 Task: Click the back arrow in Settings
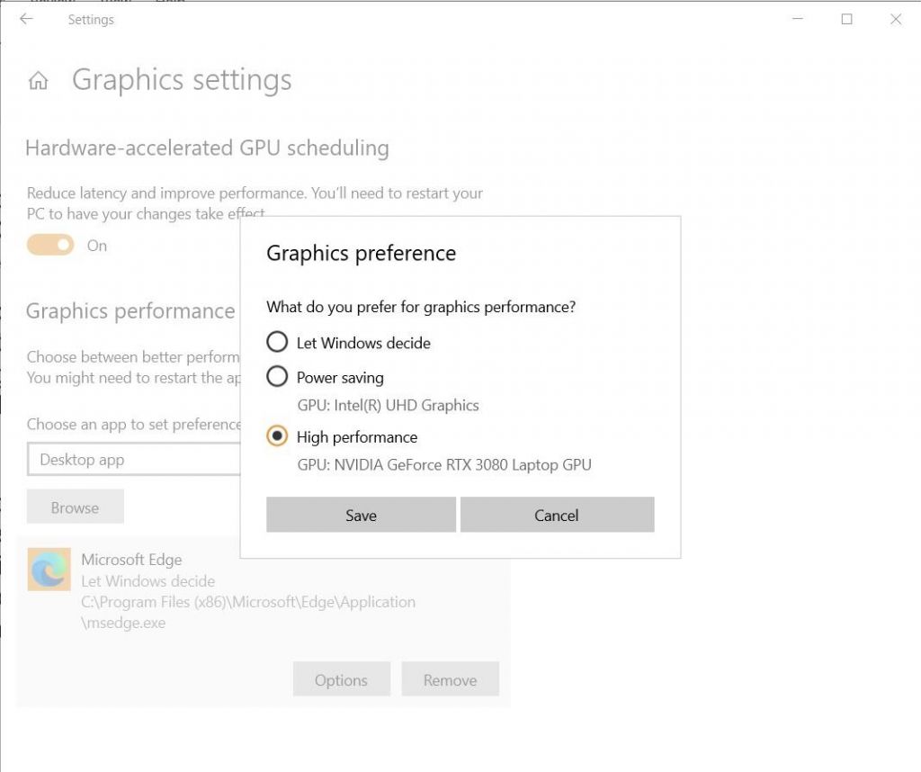click(25, 19)
